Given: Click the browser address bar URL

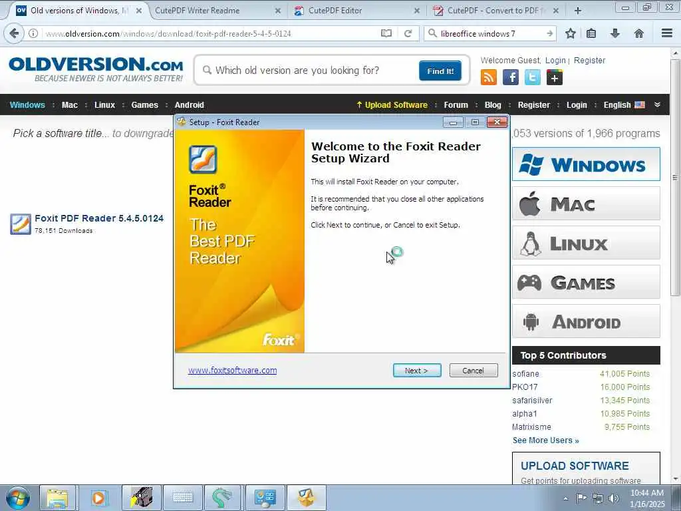Looking at the screenshot, I should [x=168, y=33].
